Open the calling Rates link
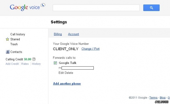The height and width of the screenshot is (104, 170). click(x=25, y=64)
